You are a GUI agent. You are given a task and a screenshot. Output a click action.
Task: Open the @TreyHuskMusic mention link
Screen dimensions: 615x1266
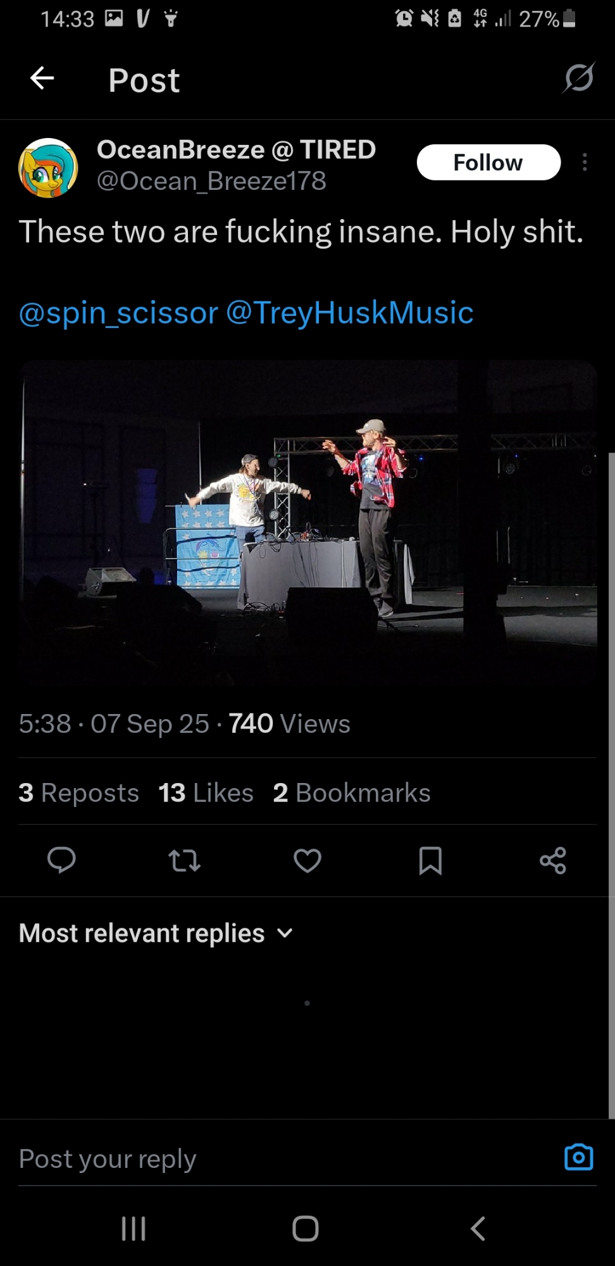point(349,313)
